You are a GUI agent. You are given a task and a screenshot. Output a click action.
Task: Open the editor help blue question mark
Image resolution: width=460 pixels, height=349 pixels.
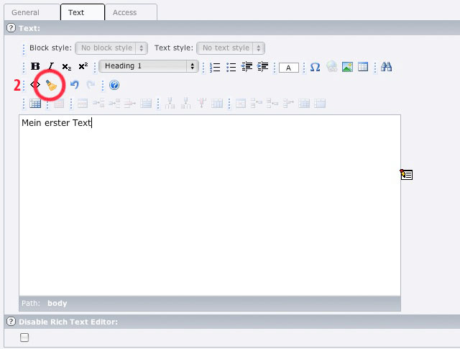114,85
